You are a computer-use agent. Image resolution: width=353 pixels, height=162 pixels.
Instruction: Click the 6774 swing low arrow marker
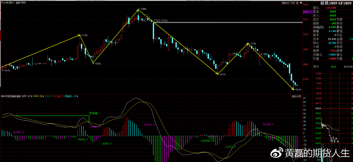click(218, 74)
